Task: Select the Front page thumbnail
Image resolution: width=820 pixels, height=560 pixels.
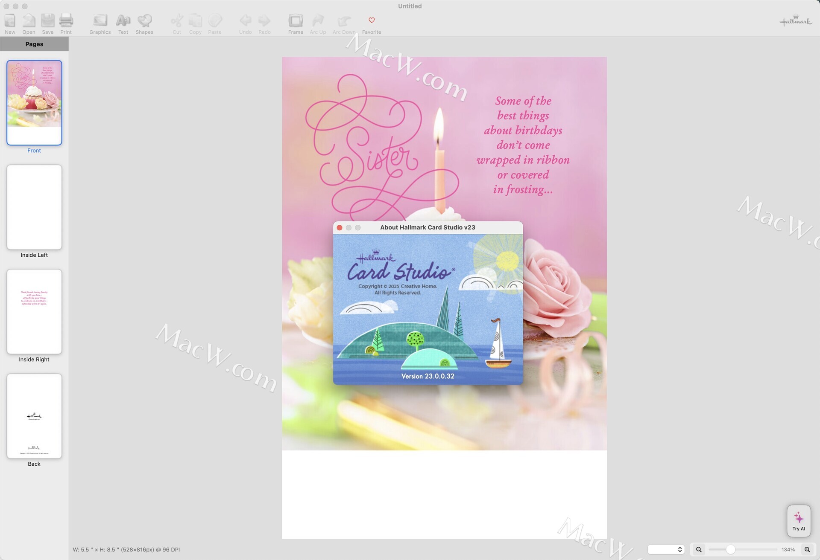Action: coord(34,102)
